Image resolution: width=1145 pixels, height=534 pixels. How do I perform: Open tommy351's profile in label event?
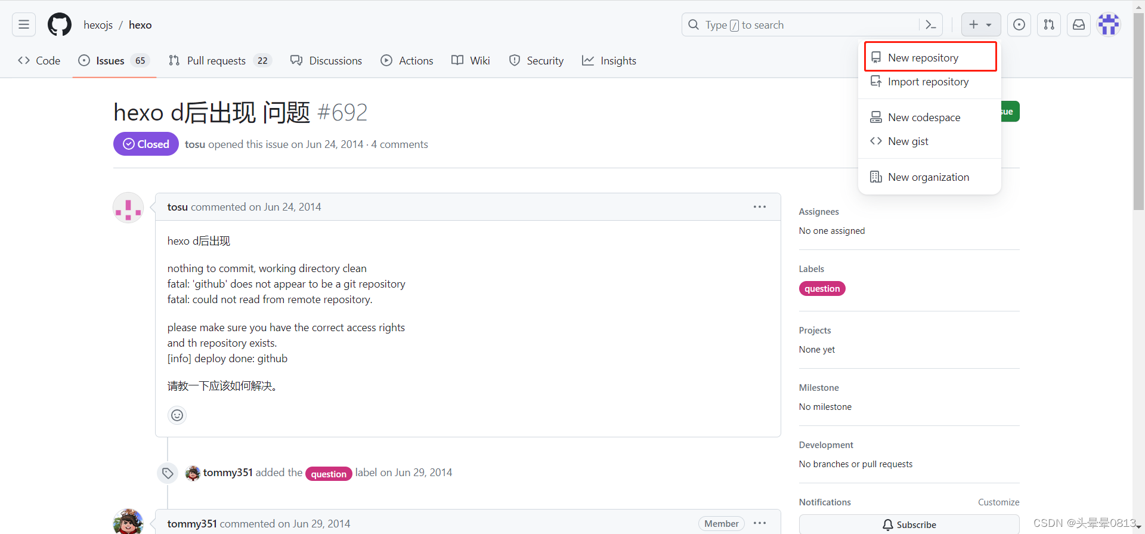coord(228,473)
